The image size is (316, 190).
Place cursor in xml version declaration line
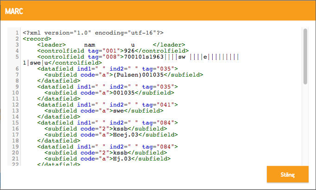point(93,33)
